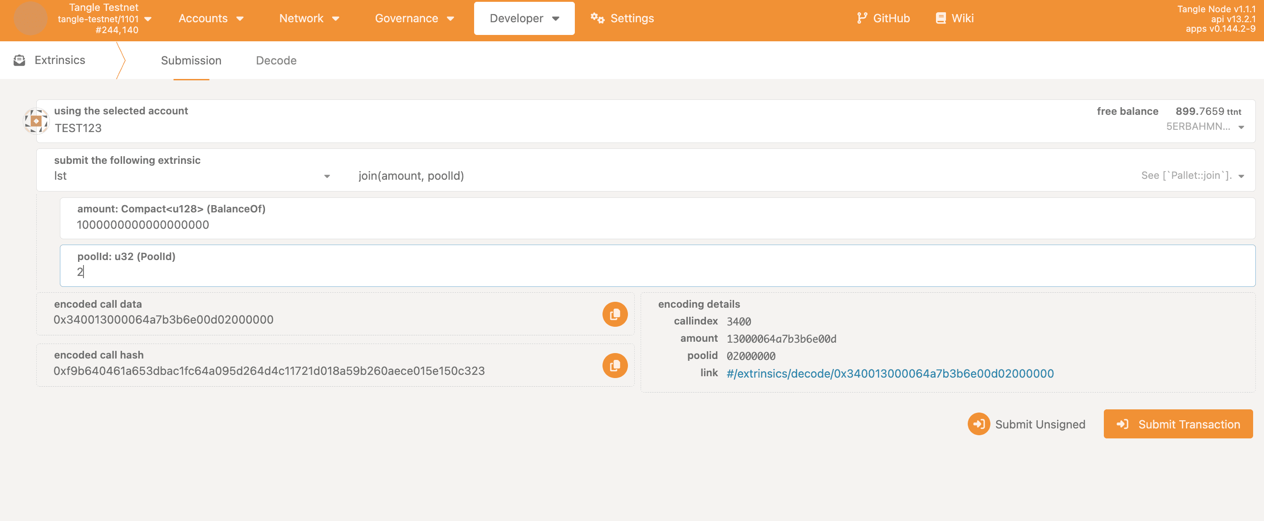
Task: Switch to the Submission tab
Action: [x=191, y=60]
